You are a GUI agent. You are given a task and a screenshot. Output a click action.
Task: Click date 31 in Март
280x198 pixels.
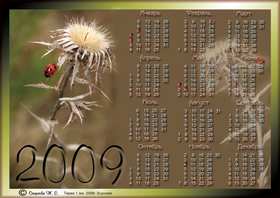pyautogui.click(x=262, y=27)
